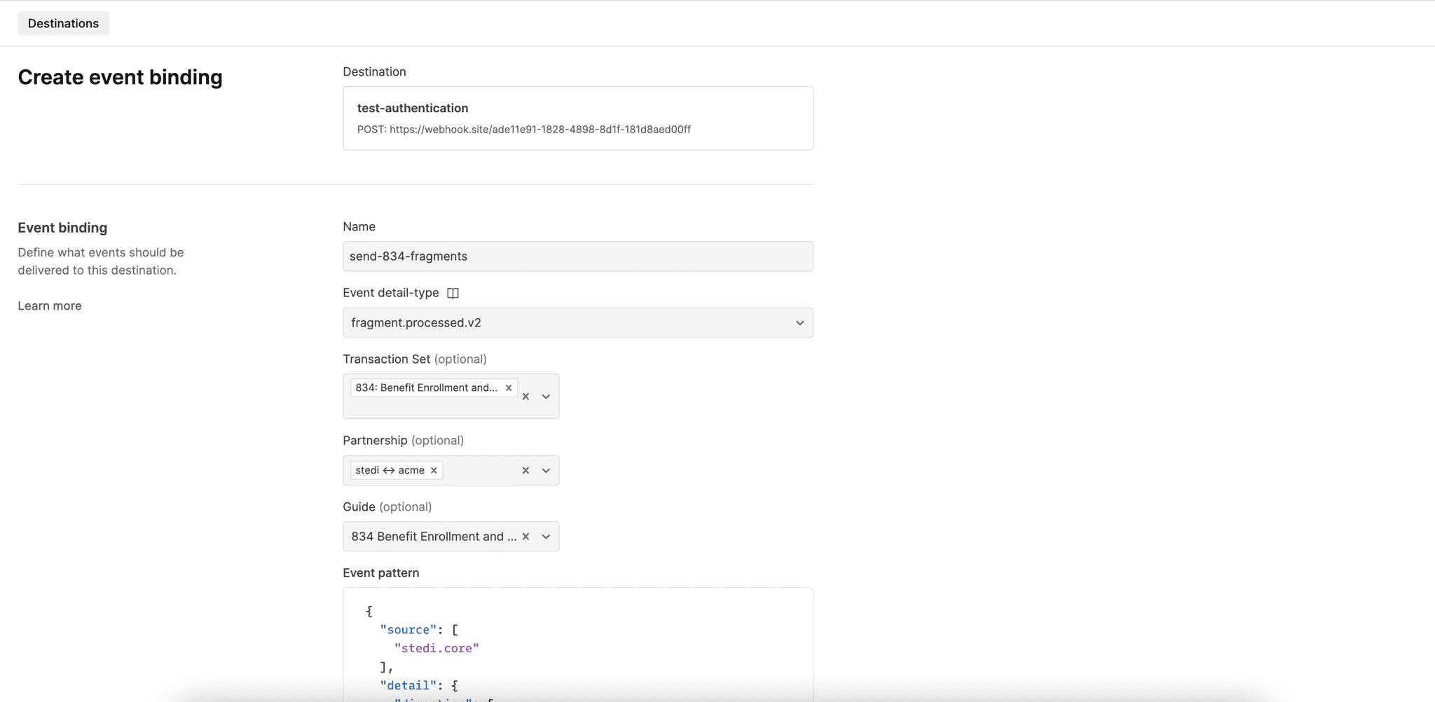This screenshot has height=702, width=1435.
Task: Click inside the Event pattern editor
Action: coord(577,645)
